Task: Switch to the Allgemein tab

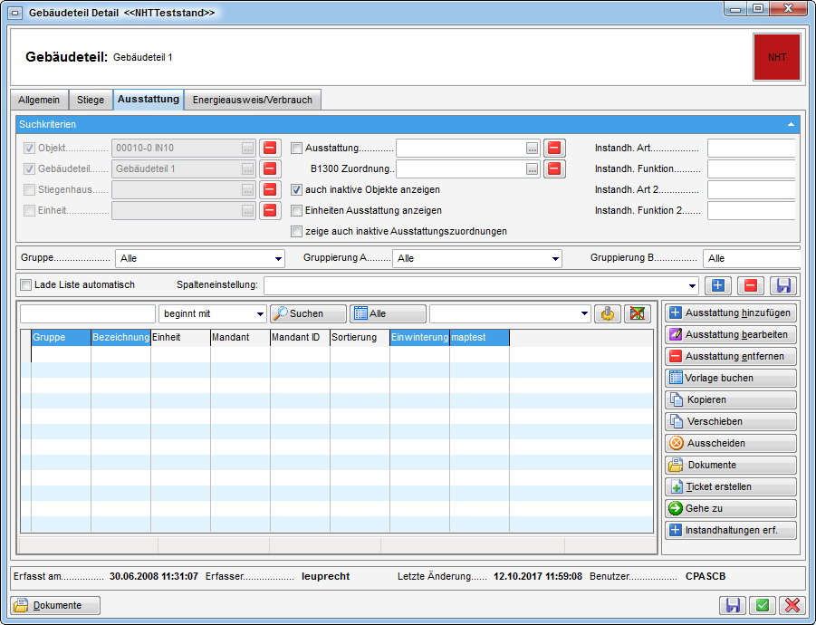Action: pos(39,100)
